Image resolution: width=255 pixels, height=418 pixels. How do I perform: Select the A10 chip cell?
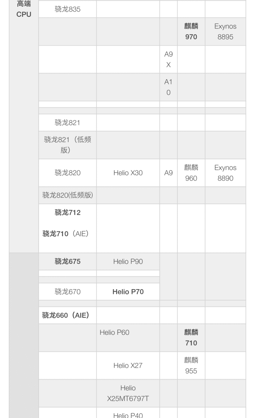click(168, 87)
